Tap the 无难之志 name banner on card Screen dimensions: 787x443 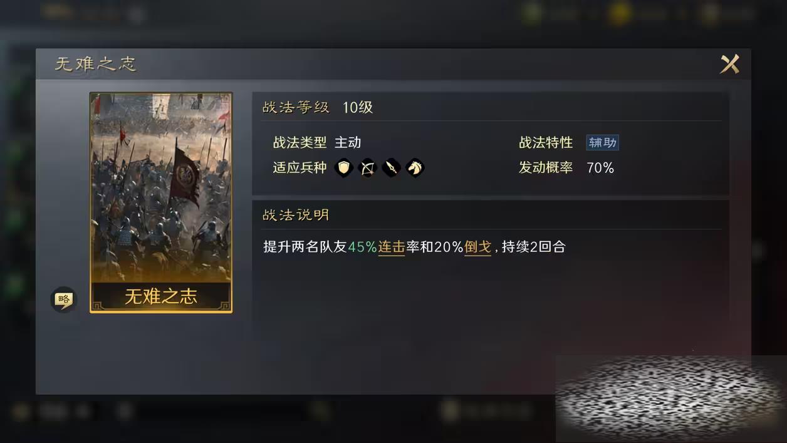[x=161, y=297]
